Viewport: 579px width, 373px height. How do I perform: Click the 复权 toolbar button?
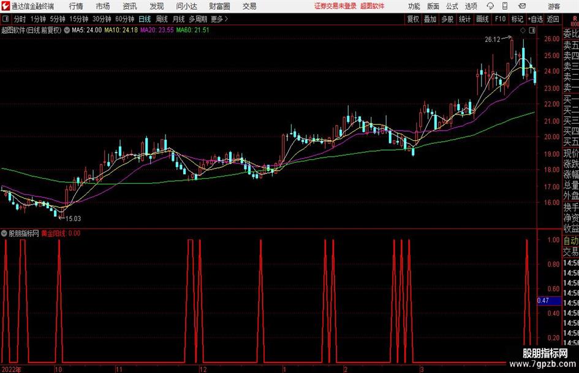pyautogui.click(x=413, y=19)
